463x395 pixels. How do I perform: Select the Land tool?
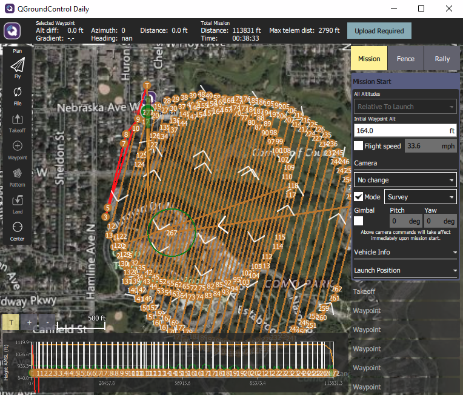click(x=18, y=205)
